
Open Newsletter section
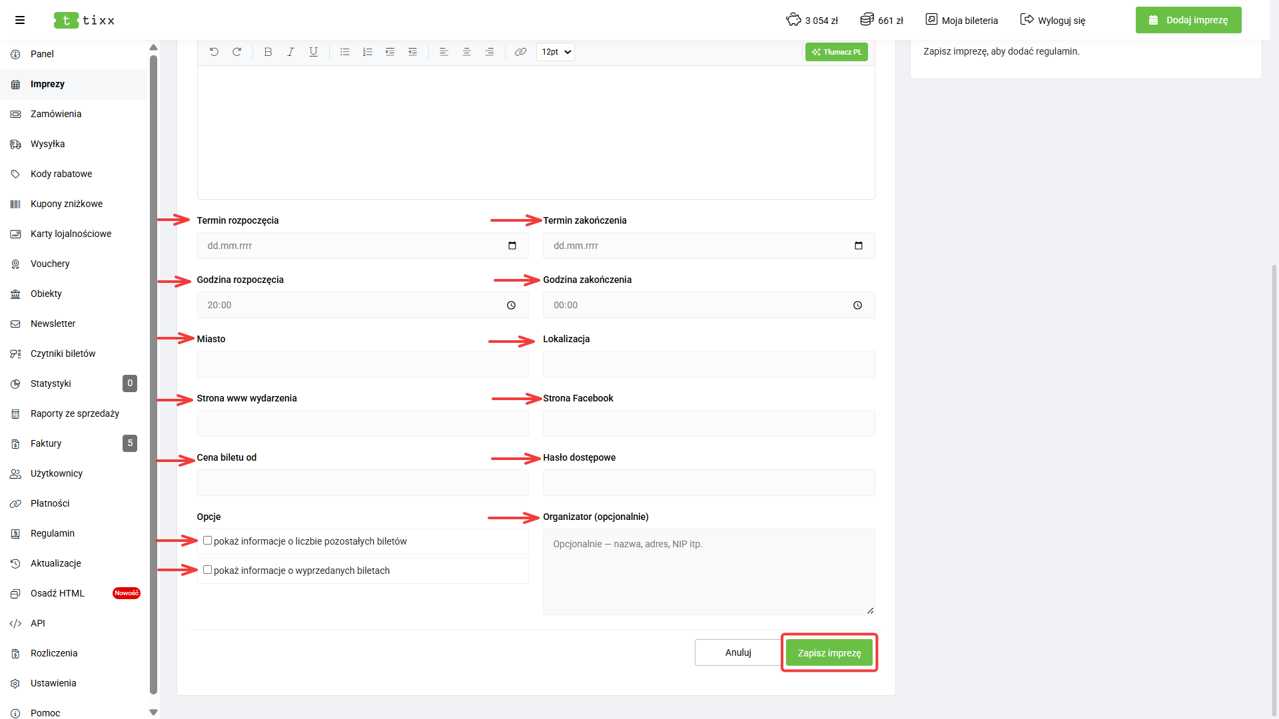coord(73,324)
